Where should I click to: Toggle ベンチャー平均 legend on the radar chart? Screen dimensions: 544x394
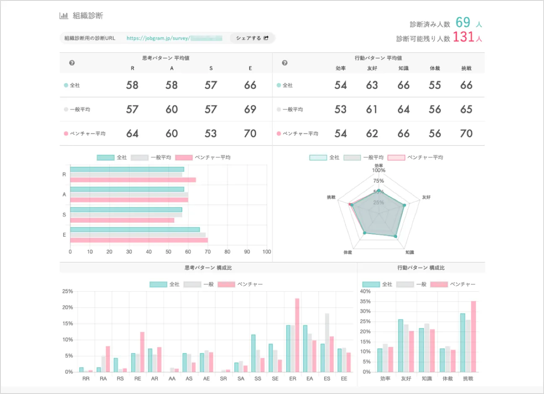pos(415,157)
